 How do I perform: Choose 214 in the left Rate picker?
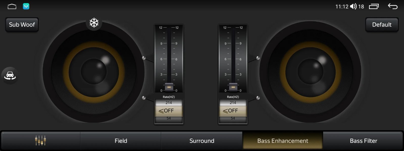tap(169, 103)
